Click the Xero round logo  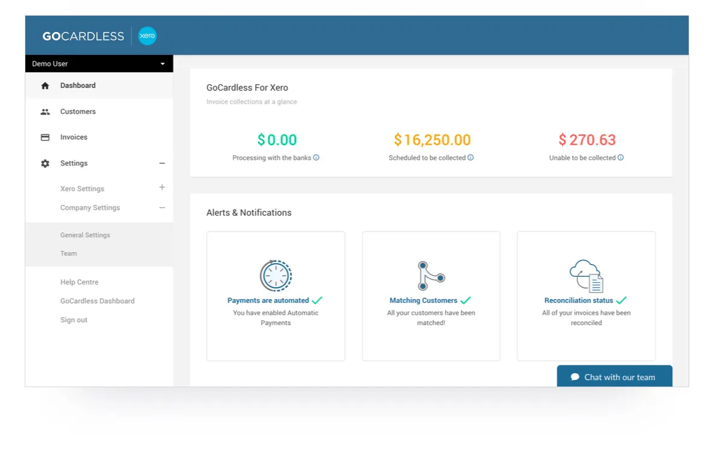[x=147, y=36]
